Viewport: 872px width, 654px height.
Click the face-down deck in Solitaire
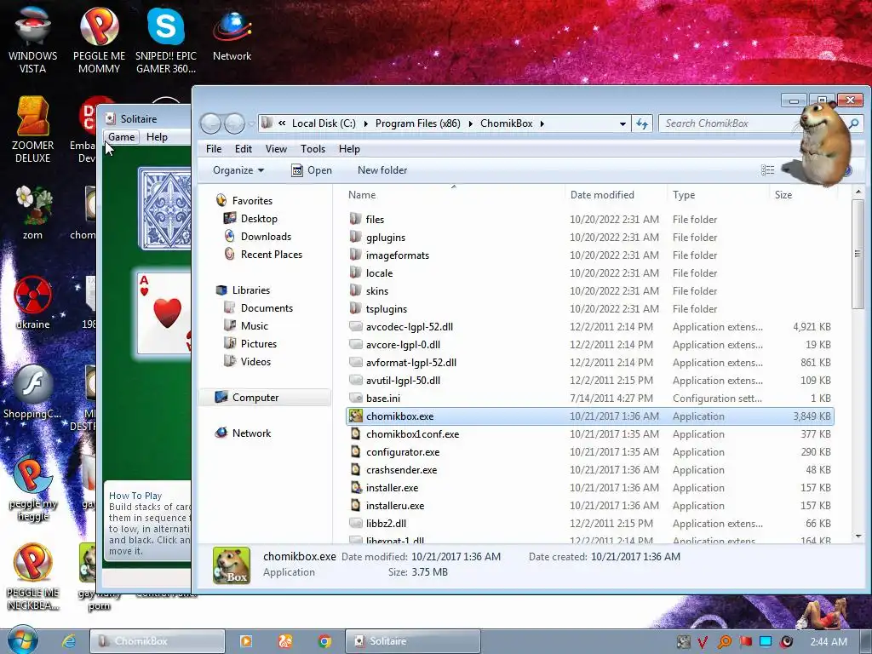point(164,209)
